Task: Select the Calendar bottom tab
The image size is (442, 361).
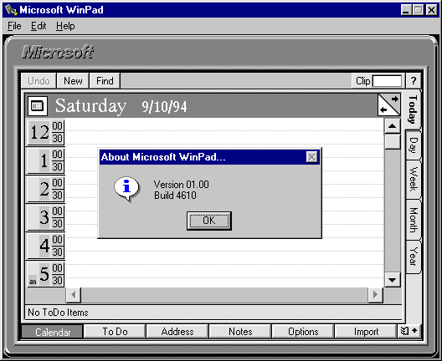Action: pos(53,333)
